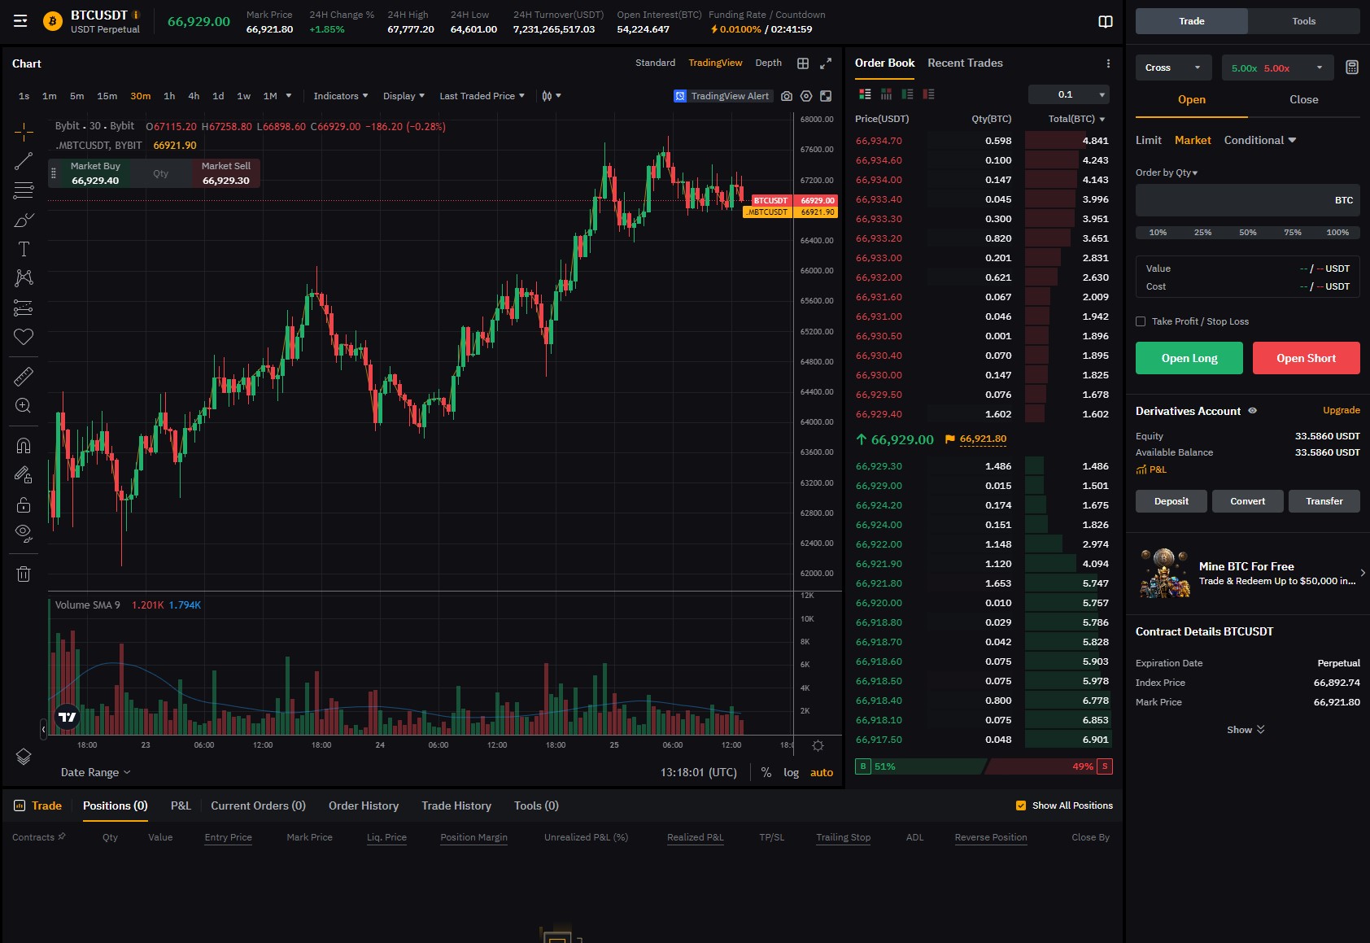Open Last Traded Price dropdown
1370x943 pixels.
pyautogui.click(x=482, y=96)
